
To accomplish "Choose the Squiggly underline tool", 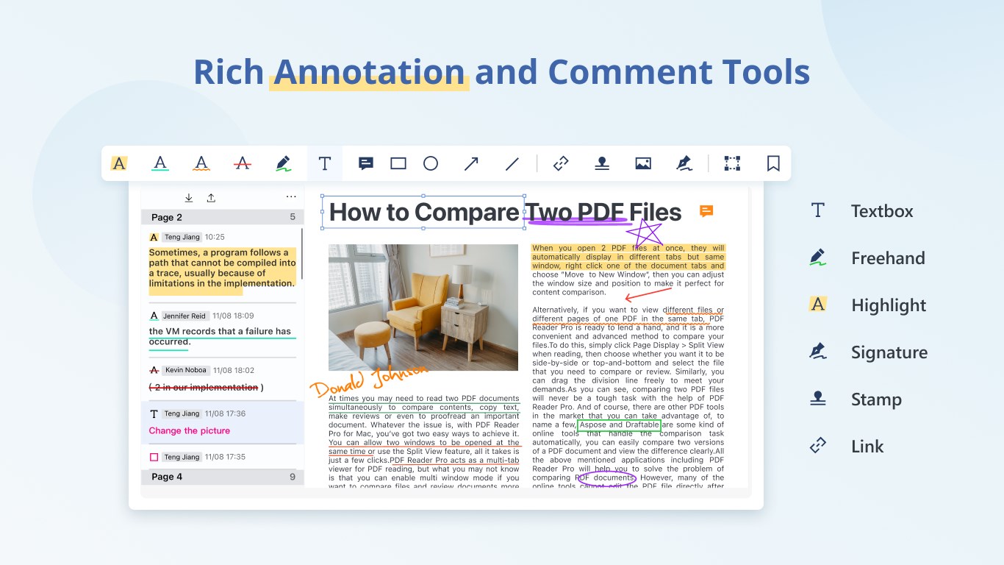I will click(x=201, y=163).
